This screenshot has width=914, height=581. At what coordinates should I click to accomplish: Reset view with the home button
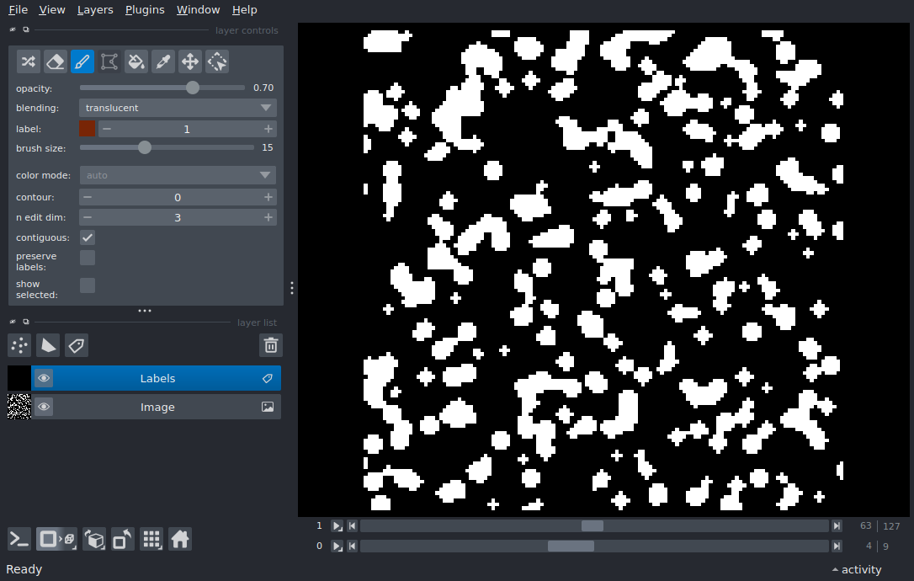tap(180, 539)
